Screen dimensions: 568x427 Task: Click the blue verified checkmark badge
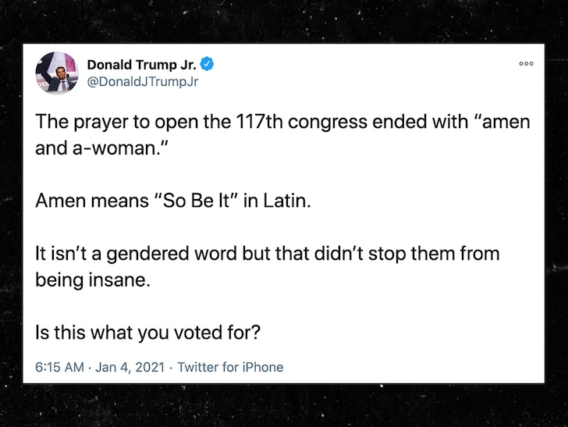coord(207,64)
